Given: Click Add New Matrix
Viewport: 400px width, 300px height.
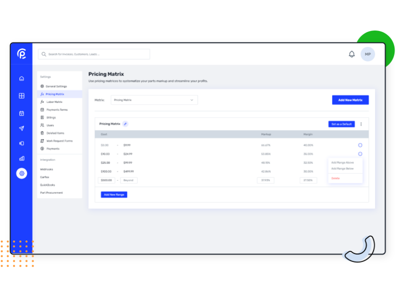Looking at the screenshot, I should coord(350,100).
